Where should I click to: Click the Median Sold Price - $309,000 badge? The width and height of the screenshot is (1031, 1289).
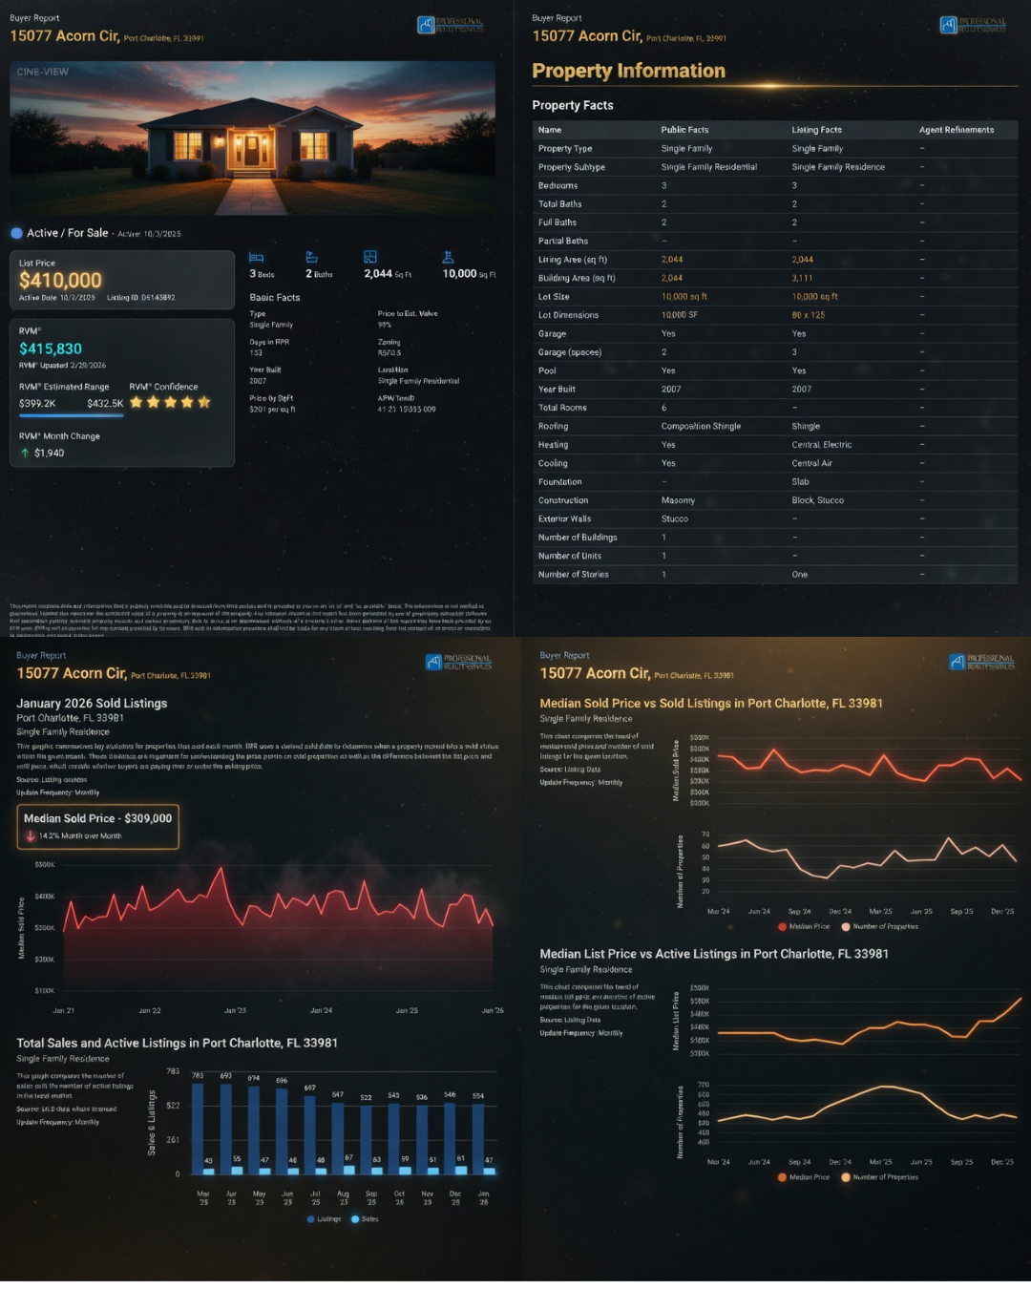click(x=97, y=827)
